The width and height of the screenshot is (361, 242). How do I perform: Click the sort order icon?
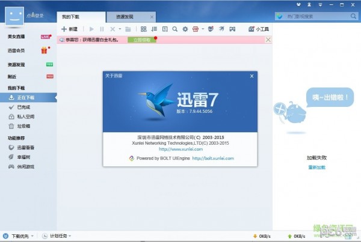tap(154, 29)
